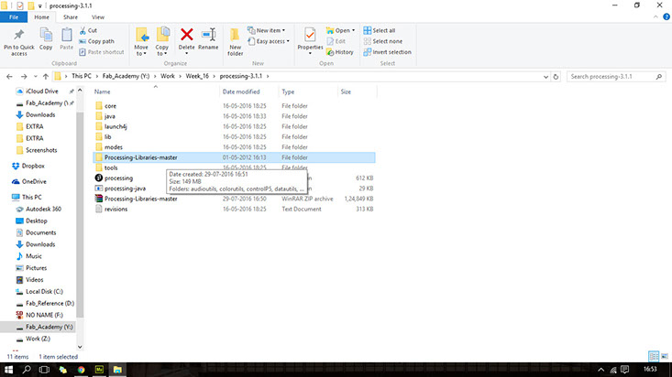Viewport: 672px width, 377px height.
Task: Open Autodesk 360 in sidebar
Action: click(x=43, y=209)
